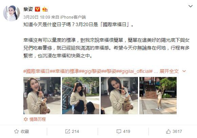Viewport: 197px width, 138px height.
Task: Open the 黎姿 profile avatar
Action: coord(12,13)
